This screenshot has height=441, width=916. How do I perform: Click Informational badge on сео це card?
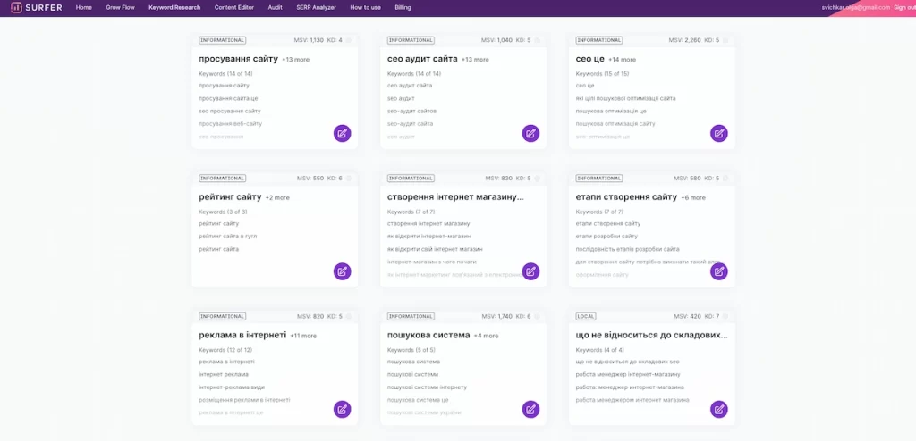click(598, 40)
